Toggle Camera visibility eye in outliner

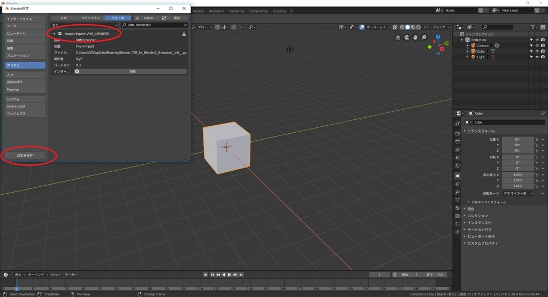pos(537,45)
